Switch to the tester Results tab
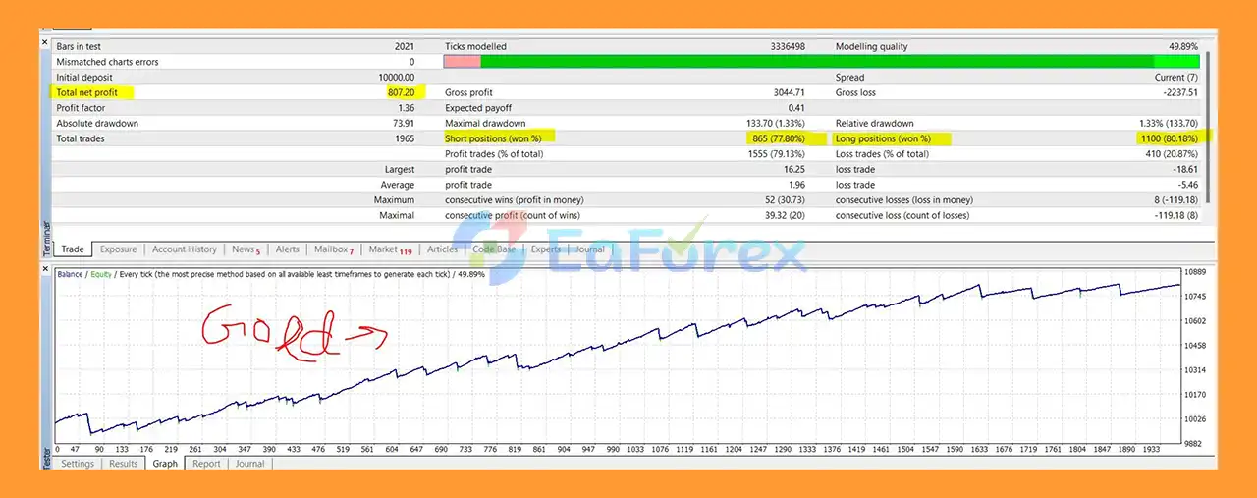This screenshot has height=498, width=1257. click(x=123, y=464)
